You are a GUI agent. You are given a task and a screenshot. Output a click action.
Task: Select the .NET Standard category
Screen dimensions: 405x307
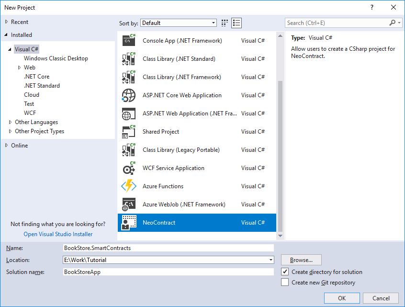42,86
